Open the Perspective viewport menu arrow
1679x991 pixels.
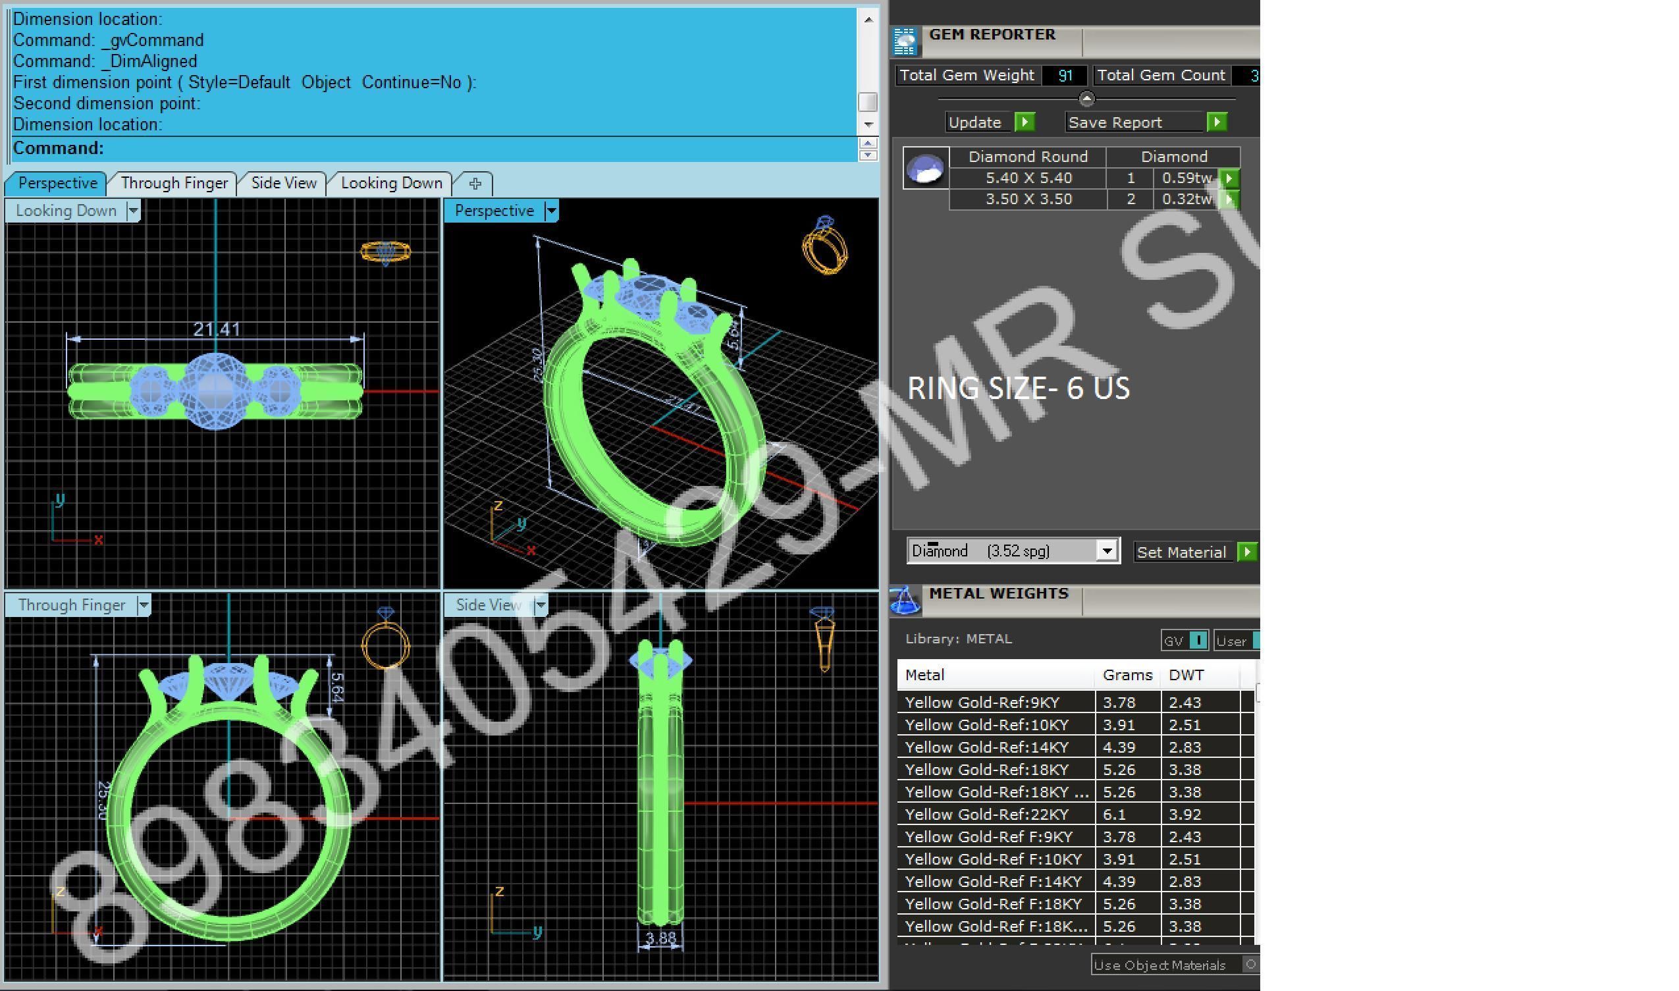coord(551,211)
